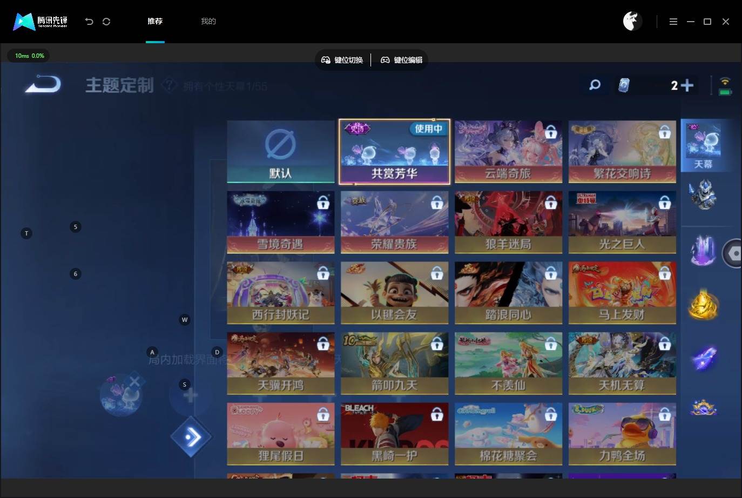This screenshot has height=498, width=742.
Task: Click the floating hexagon button at right edge
Action: tap(733, 253)
